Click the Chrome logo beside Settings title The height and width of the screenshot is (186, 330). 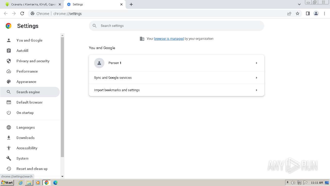point(9,26)
